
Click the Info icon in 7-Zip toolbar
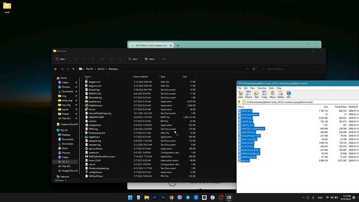pos(288,94)
